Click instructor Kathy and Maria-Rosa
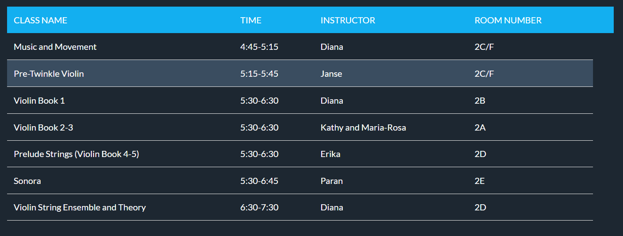 (363, 127)
